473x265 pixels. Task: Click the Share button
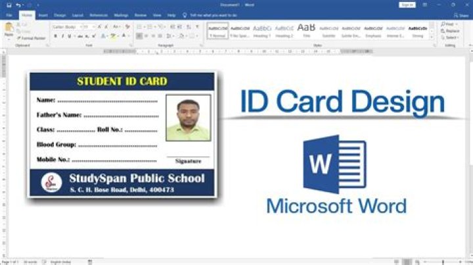(462, 15)
